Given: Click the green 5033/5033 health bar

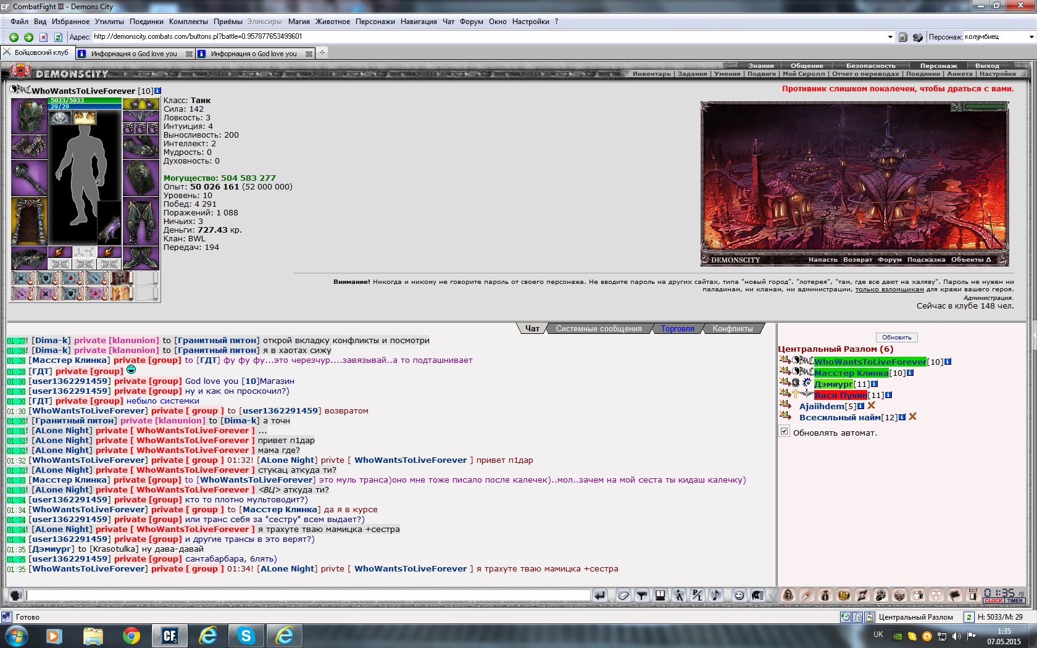Looking at the screenshot, I should point(85,101).
